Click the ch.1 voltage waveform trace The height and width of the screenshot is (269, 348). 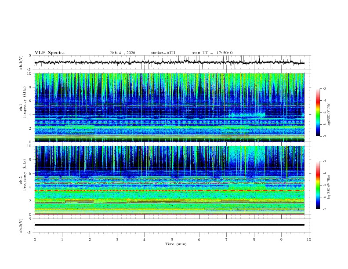point(169,62)
